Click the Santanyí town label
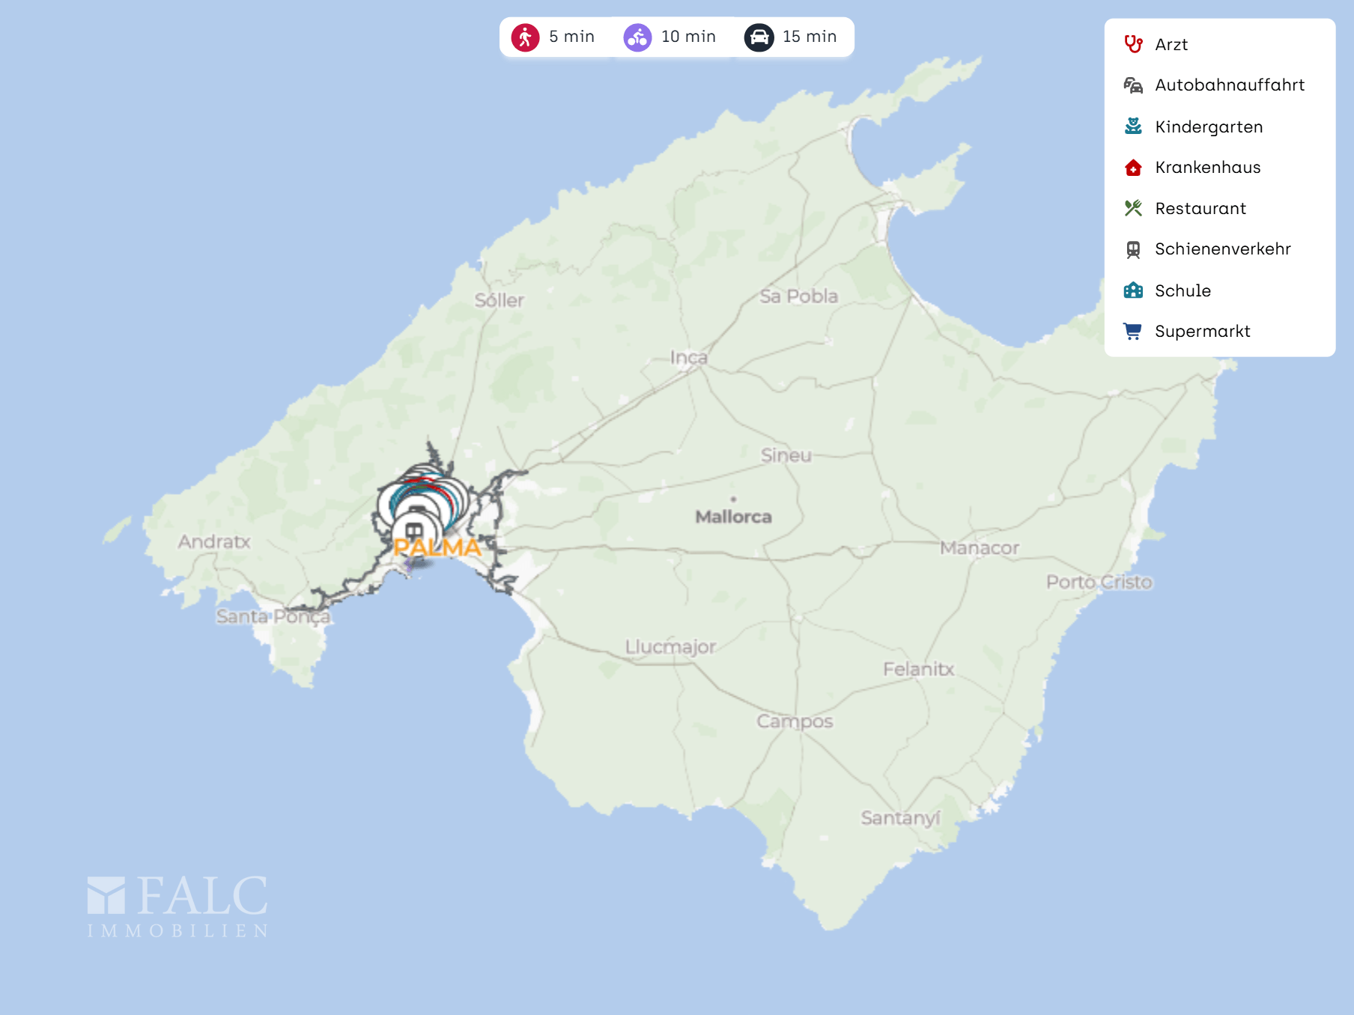The width and height of the screenshot is (1354, 1015). (899, 817)
